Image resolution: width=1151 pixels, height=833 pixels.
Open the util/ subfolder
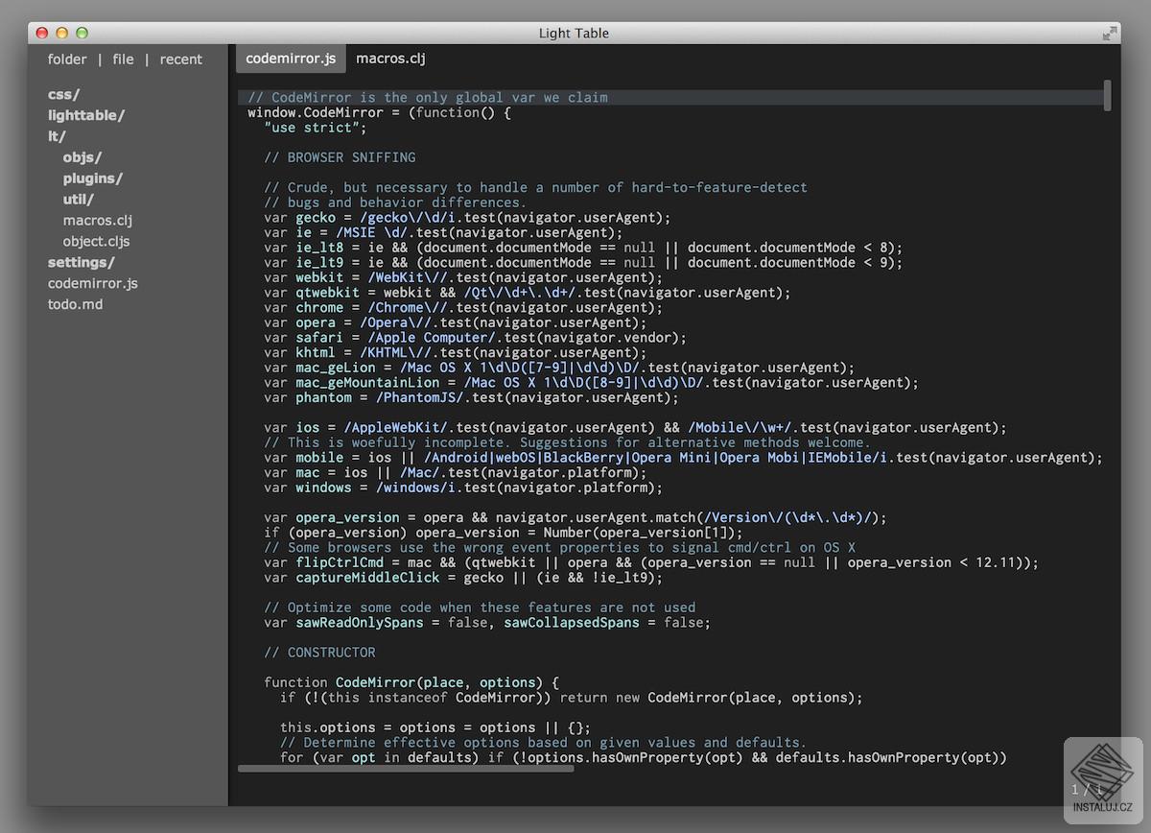pyautogui.click(x=79, y=200)
